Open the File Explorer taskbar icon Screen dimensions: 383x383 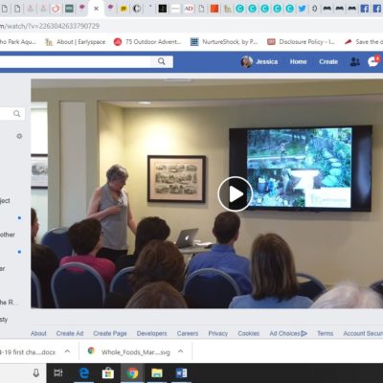pyautogui.click(x=157, y=373)
